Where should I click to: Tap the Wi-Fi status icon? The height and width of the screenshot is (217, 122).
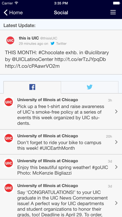tap(16, 3)
